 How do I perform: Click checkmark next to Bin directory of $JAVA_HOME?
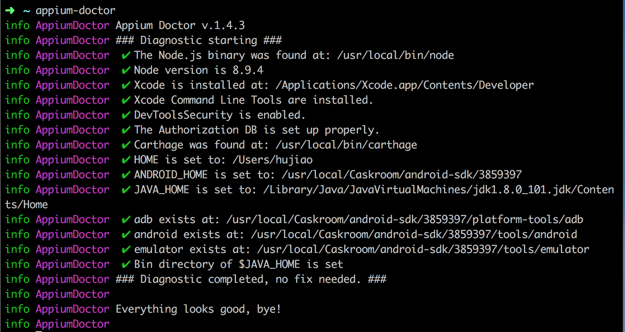[x=126, y=264]
